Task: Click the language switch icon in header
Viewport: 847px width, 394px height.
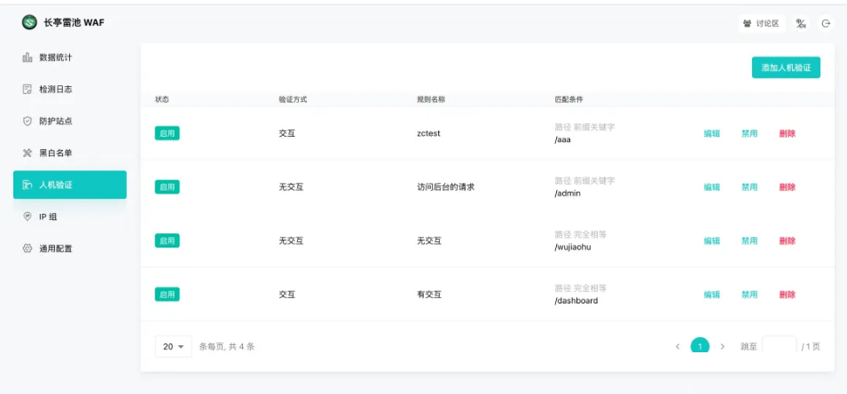Action: pyautogui.click(x=801, y=23)
